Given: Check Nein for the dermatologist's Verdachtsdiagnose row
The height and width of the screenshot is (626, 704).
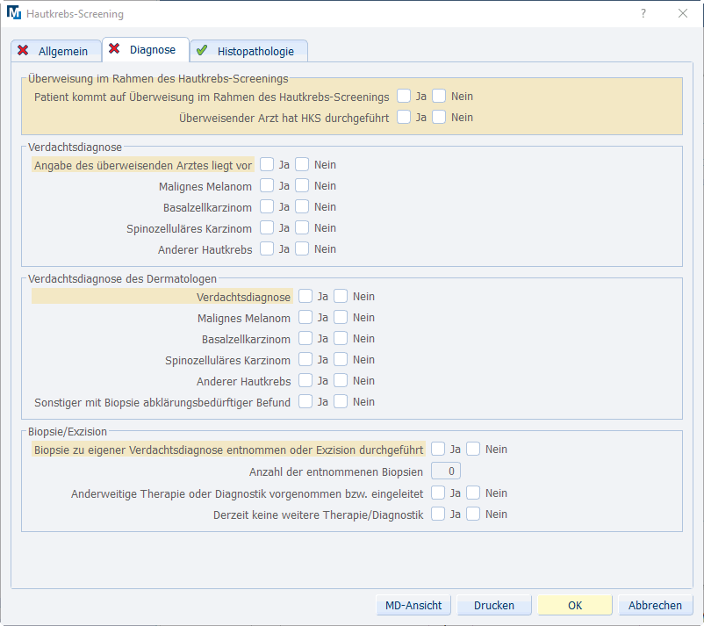Looking at the screenshot, I should click(341, 297).
